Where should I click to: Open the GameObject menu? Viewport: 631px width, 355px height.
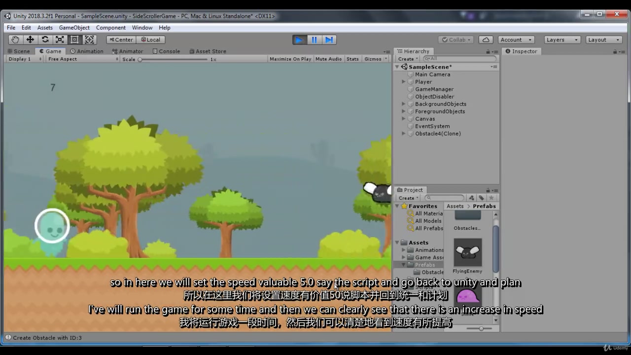coord(74,28)
